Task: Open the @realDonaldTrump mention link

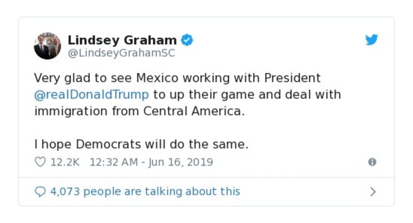Action: click(x=91, y=95)
